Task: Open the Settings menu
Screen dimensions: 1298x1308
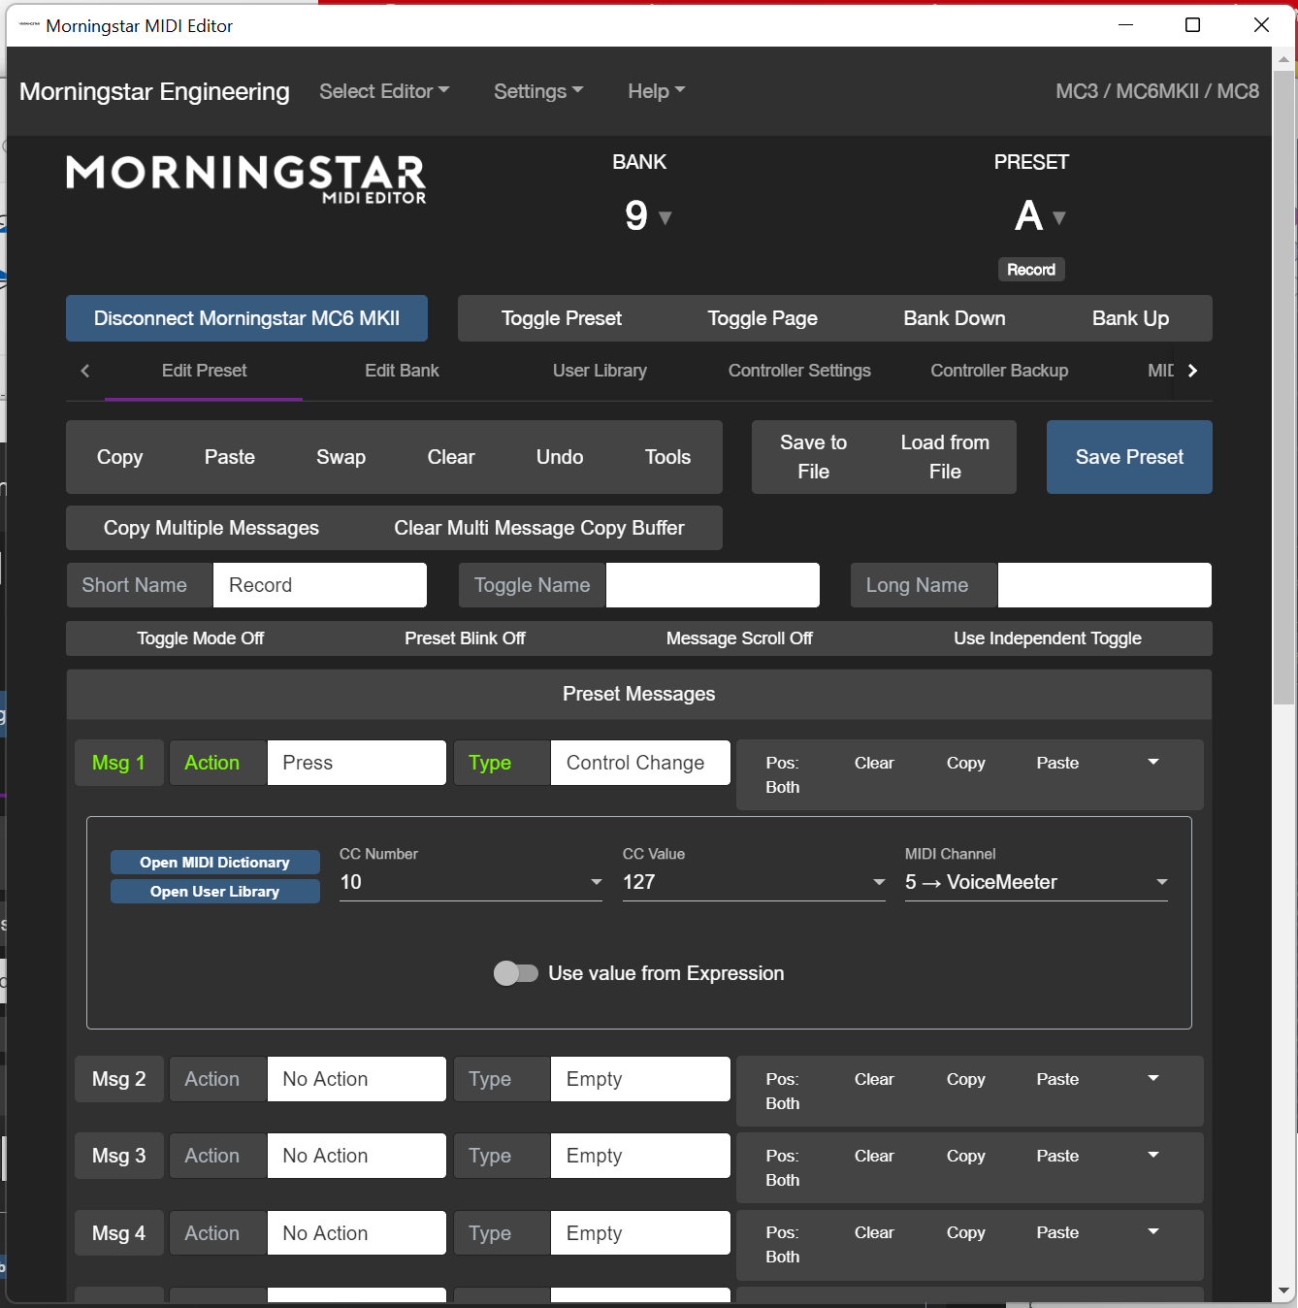Action: [x=538, y=91]
